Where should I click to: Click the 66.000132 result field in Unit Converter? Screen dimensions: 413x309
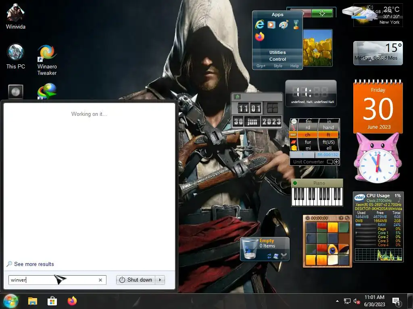(x=327, y=155)
